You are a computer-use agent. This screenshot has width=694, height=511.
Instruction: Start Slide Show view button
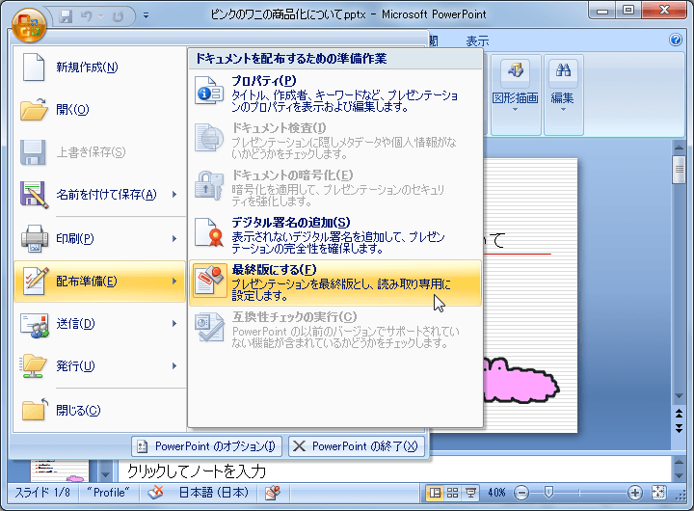(x=470, y=493)
